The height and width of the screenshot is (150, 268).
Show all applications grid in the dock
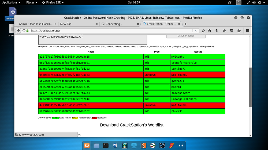pyautogui.click(x=181, y=145)
